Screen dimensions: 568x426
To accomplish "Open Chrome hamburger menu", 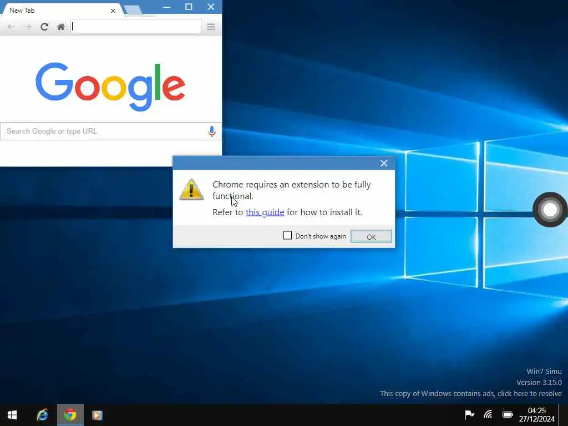I will [211, 27].
